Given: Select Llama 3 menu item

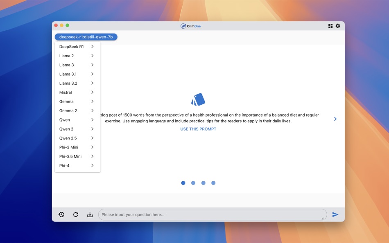Looking at the screenshot, I should pyautogui.click(x=77, y=65).
